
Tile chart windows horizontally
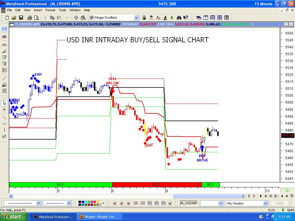213,18
